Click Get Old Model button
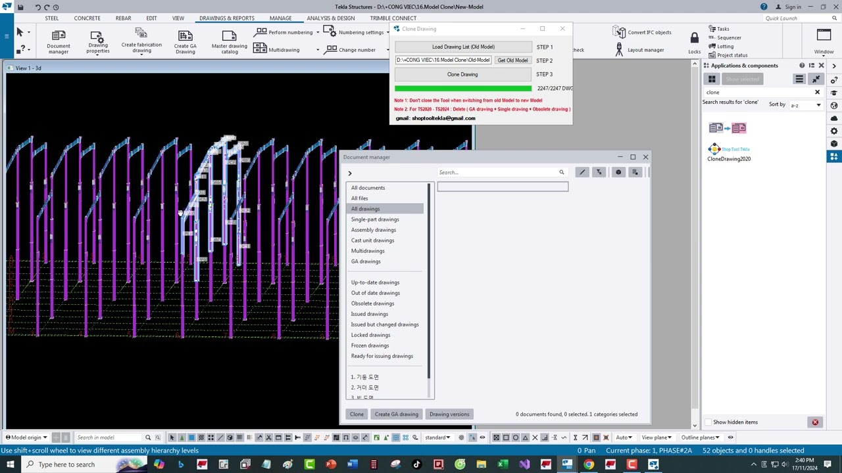 click(512, 60)
